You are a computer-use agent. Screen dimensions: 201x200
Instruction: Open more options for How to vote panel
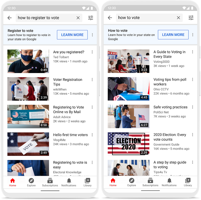[x=193, y=35]
